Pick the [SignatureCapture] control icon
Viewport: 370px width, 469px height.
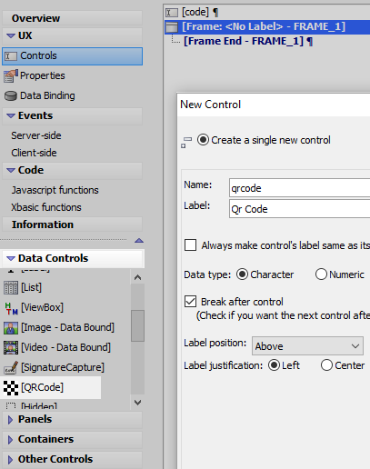(x=11, y=367)
